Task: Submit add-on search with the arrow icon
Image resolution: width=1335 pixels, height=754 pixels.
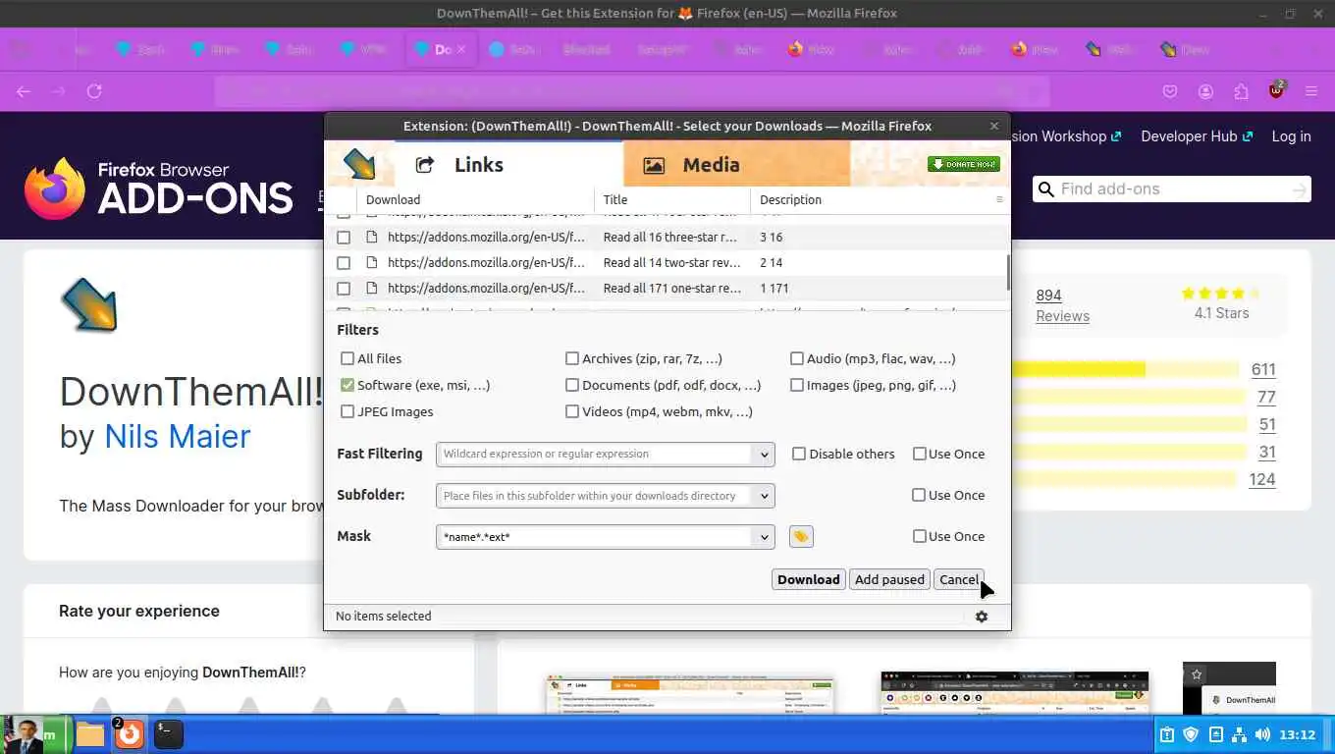Action: 1299,189
